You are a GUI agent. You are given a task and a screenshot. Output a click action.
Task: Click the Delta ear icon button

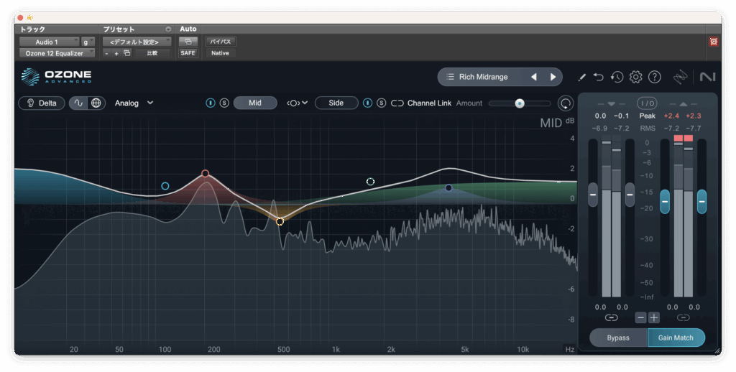click(41, 103)
